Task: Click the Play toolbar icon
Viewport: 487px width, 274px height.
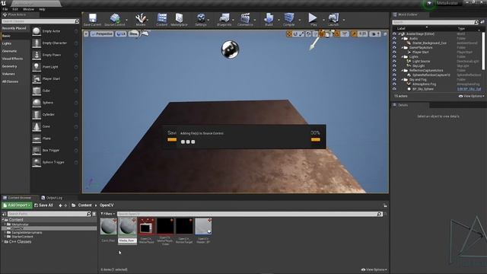Action: click(x=313, y=20)
